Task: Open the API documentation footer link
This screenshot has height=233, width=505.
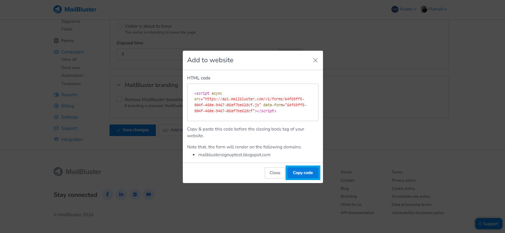Action: tap(357, 213)
